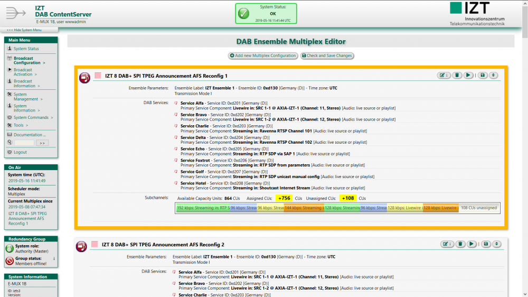
Task: Save the AFS Reconfig 1 configuration with the disk icon
Action: (x=483, y=75)
